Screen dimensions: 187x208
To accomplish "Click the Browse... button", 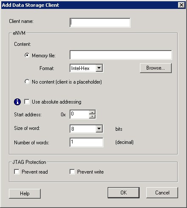I will [156, 68].
